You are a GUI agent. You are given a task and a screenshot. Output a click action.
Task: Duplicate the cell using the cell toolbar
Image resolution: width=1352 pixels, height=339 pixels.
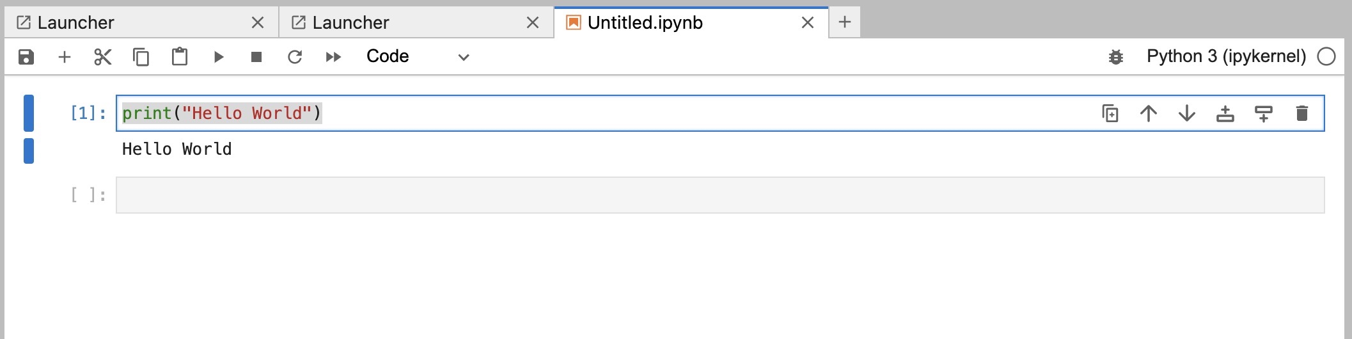(1110, 114)
